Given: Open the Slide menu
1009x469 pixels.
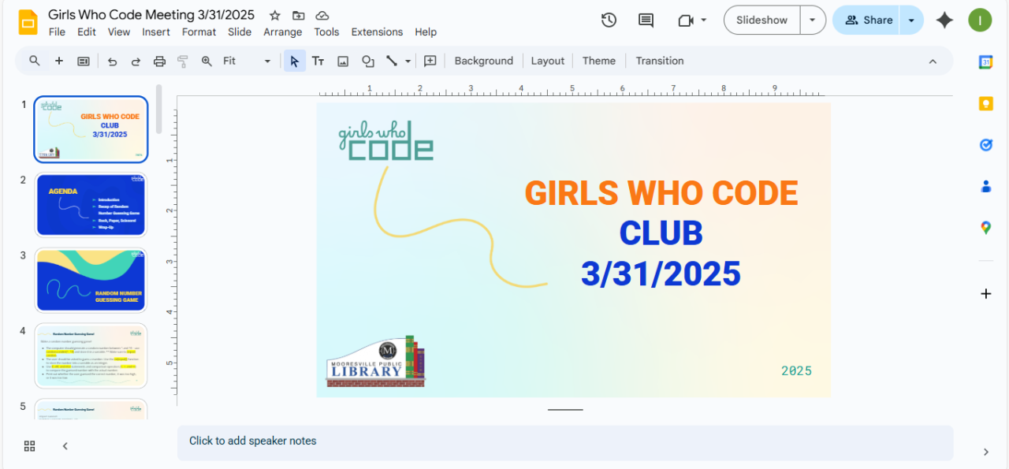Looking at the screenshot, I should pos(240,32).
